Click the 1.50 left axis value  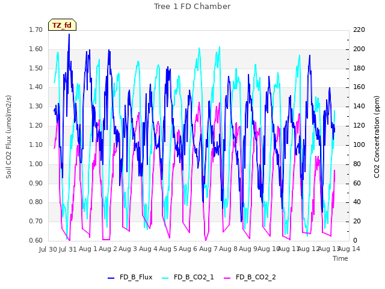tap(36, 68)
